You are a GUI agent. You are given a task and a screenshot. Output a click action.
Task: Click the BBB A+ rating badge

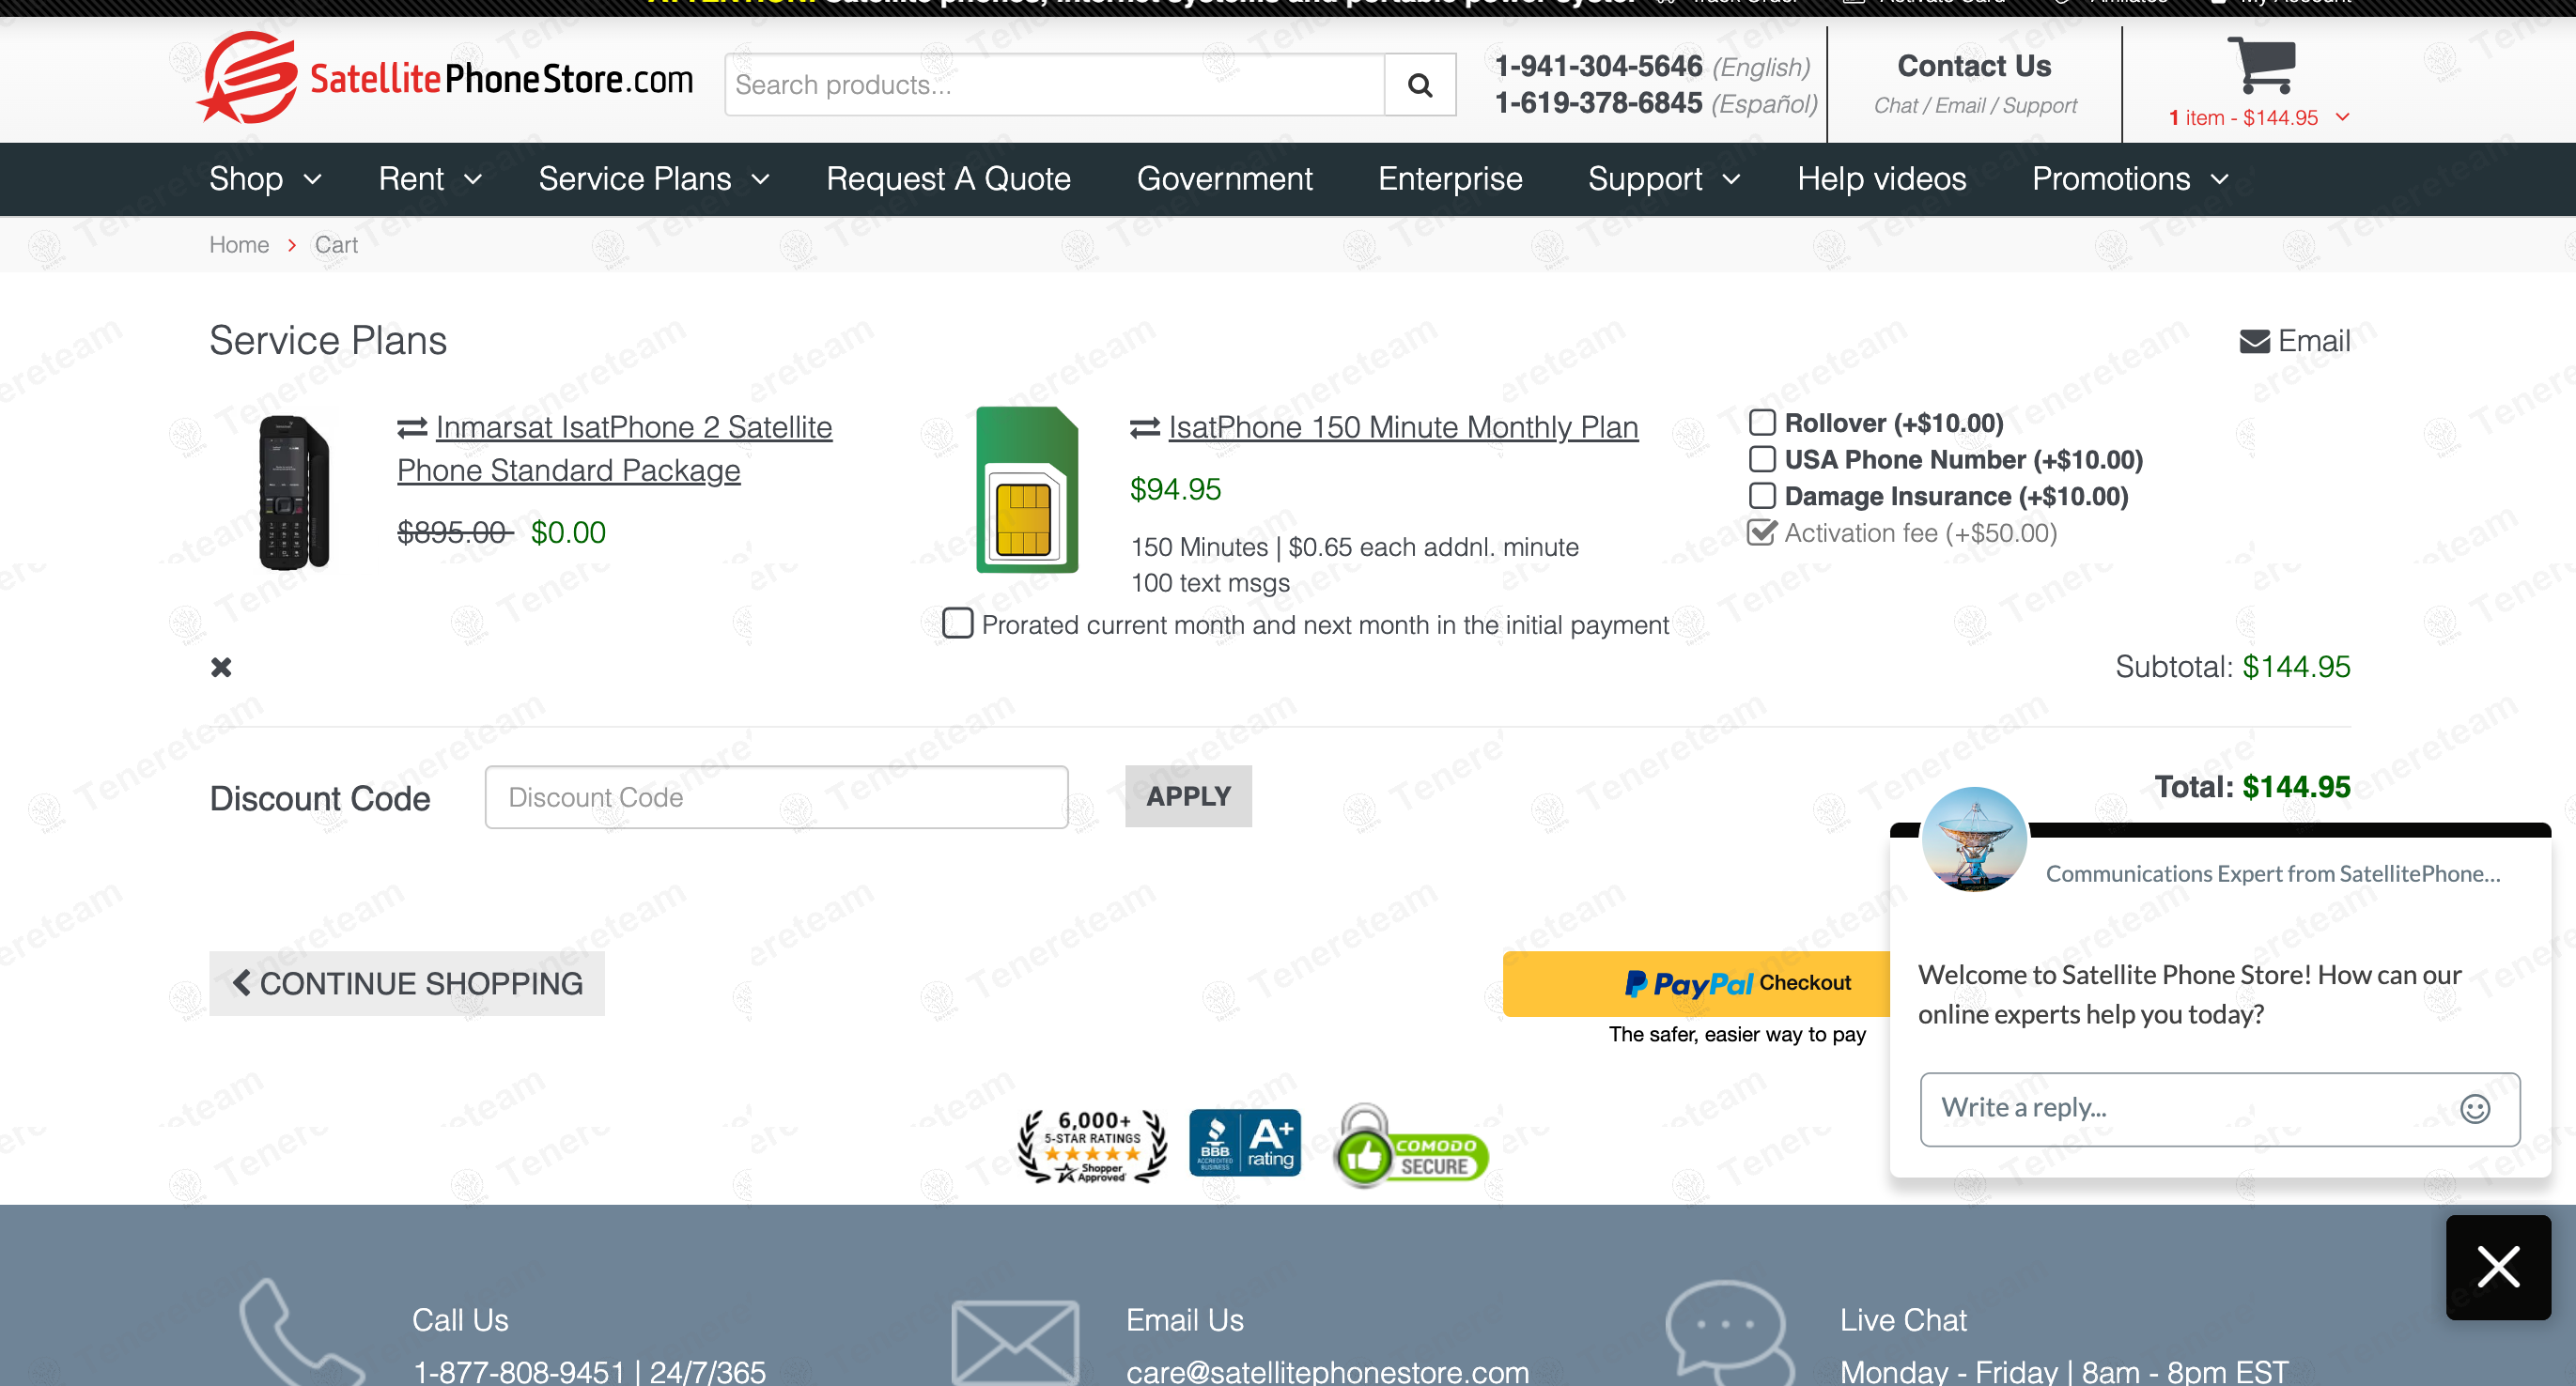pyautogui.click(x=1245, y=1143)
